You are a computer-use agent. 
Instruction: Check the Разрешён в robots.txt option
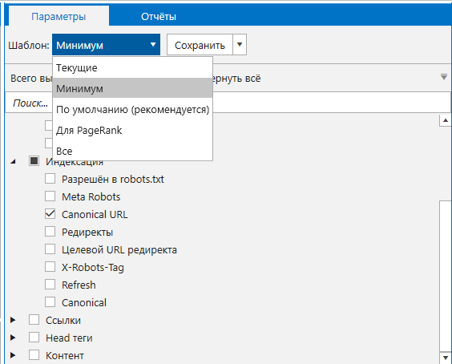tap(50, 179)
